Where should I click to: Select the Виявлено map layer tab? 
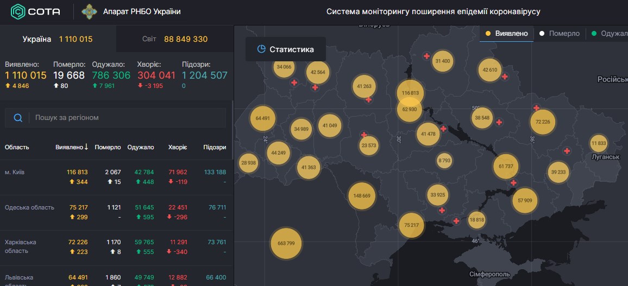507,34
